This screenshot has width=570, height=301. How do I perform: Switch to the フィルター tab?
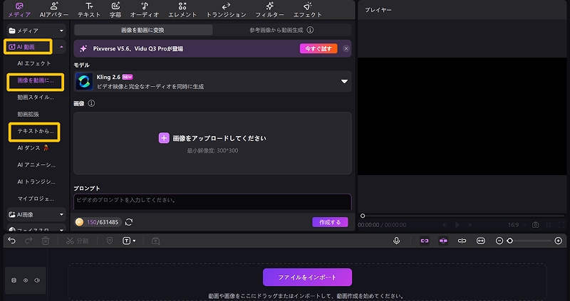coord(270,10)
